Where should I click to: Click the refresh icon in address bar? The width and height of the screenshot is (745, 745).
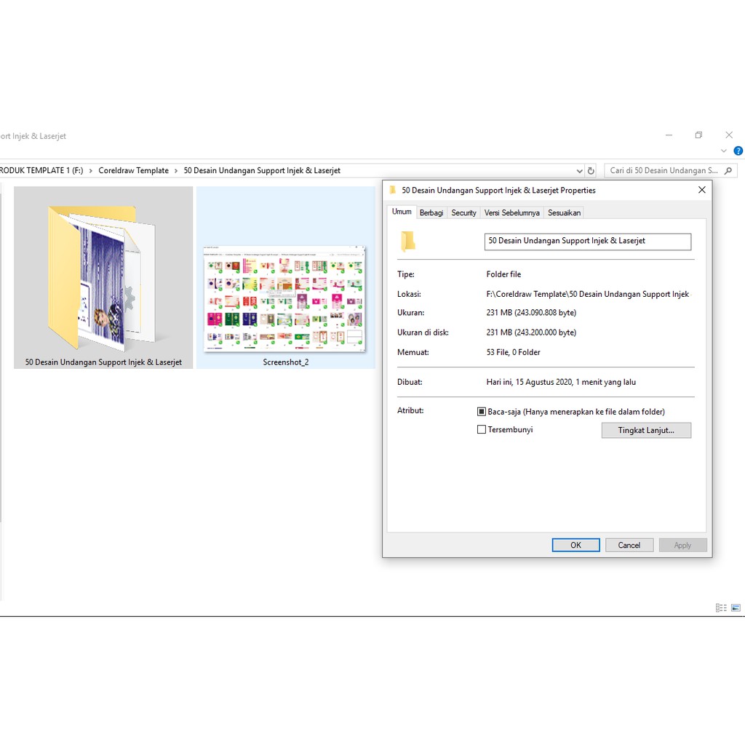pos(591,171)
